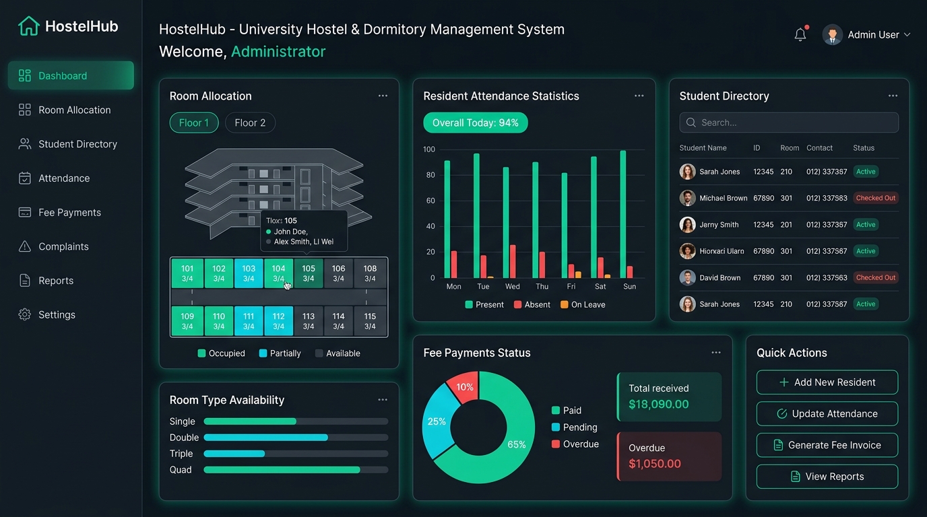Click the Settings gear icon
927x517 pixels.
(25, 314)
